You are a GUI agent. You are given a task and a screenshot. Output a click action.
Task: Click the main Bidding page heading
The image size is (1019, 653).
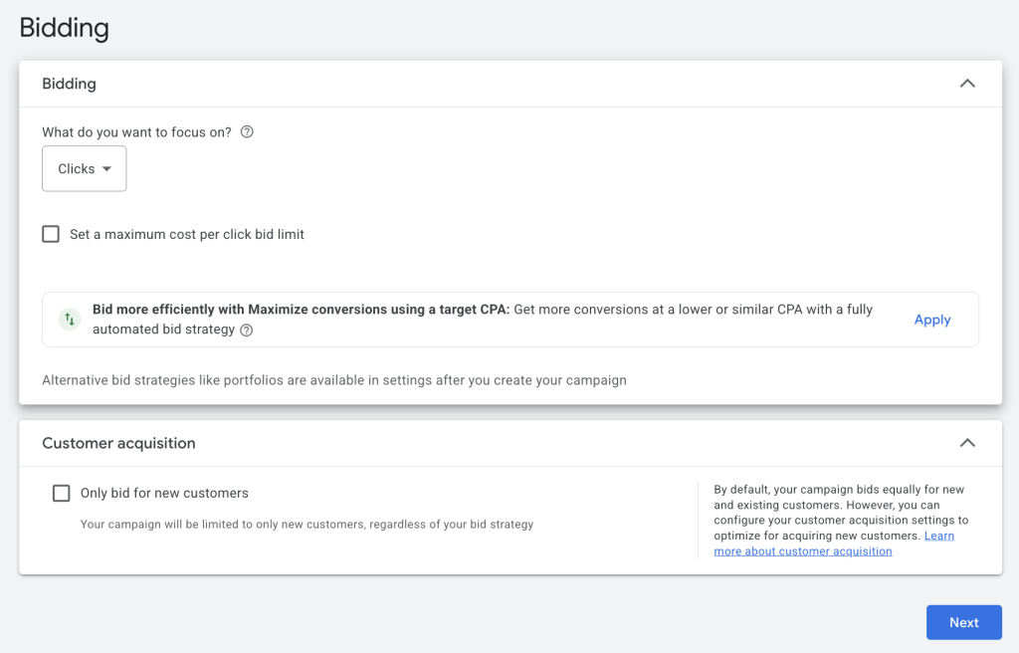tap(65, 28)
